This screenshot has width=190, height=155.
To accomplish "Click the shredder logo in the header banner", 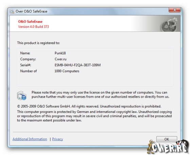I will [x=169, y=24].
